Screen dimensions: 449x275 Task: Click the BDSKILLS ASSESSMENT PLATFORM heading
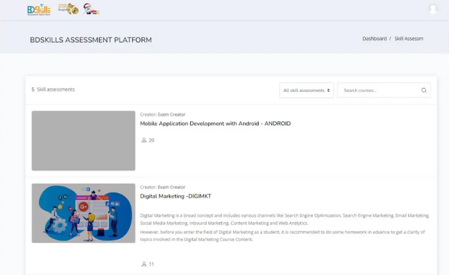91,40
